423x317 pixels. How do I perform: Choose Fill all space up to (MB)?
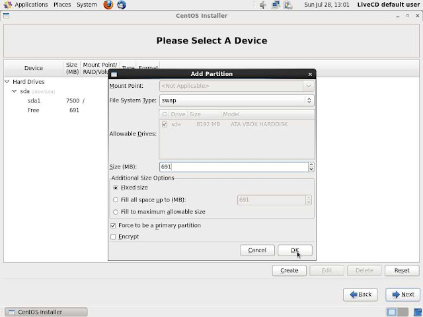click(x=116, y=199)
